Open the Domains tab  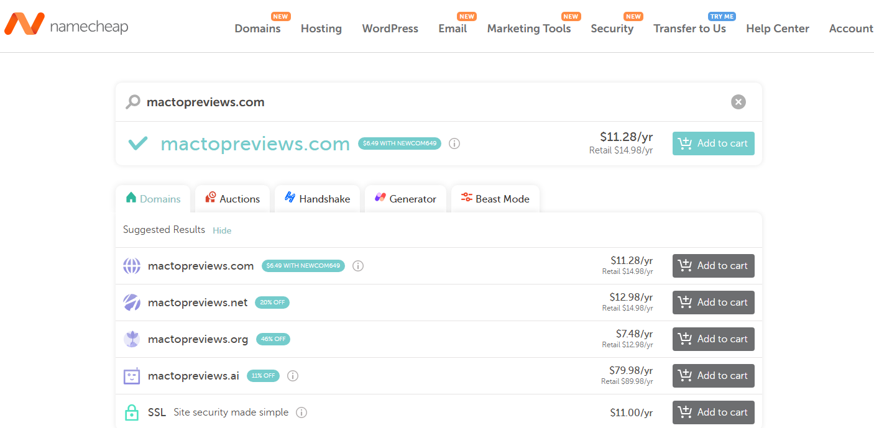[153, 199]
